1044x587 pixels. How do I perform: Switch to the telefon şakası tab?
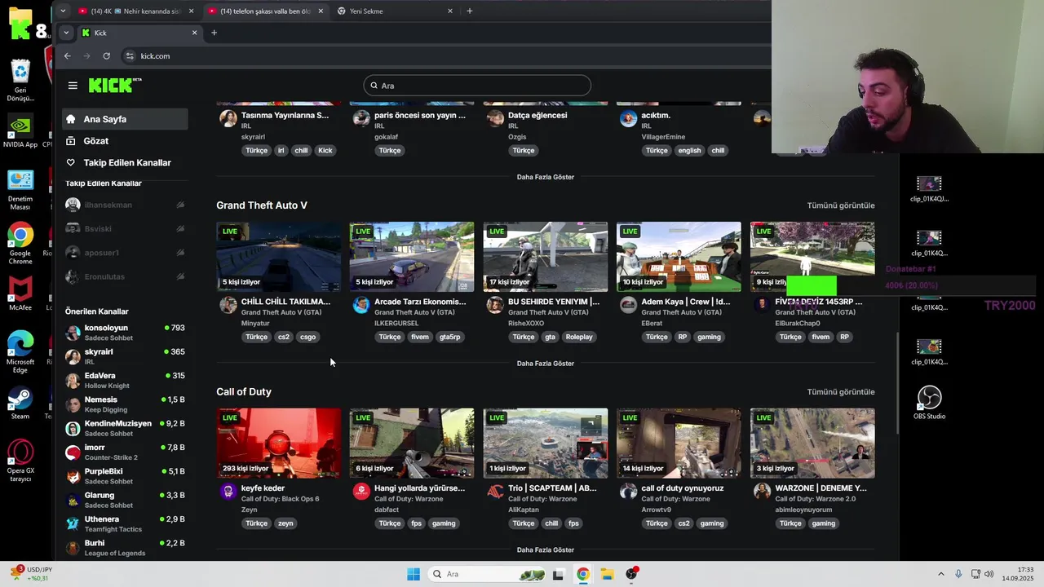[x=266, y=11]
